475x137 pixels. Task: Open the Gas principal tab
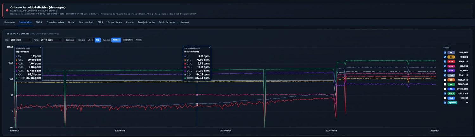tap(86, 22)
